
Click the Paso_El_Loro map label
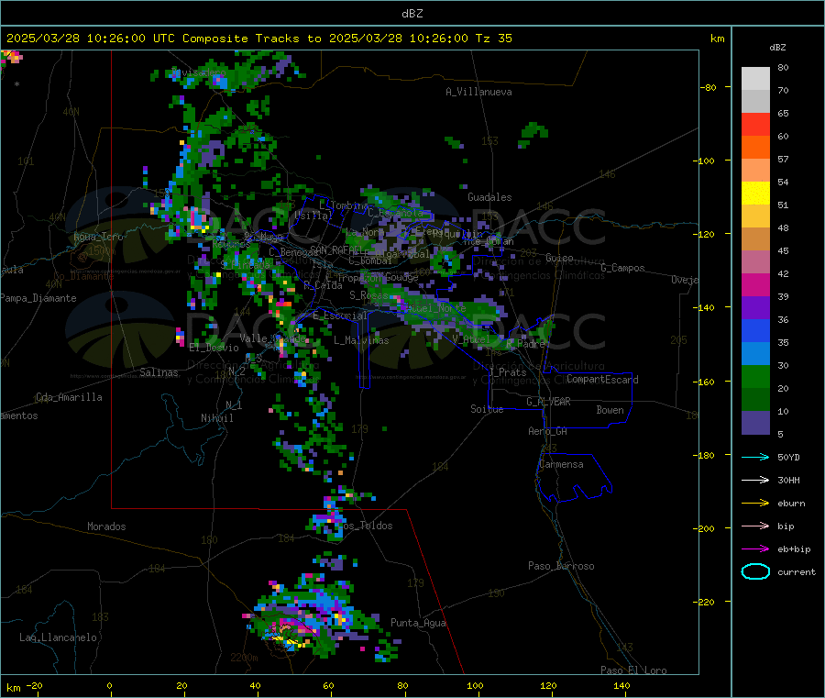pos(633,670)
